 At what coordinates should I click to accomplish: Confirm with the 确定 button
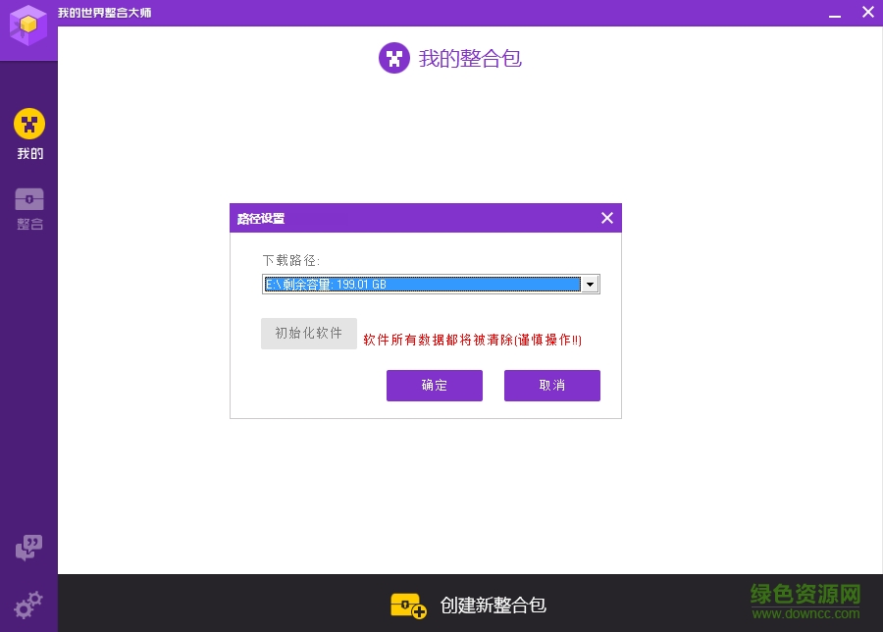click(x=434, y=386)
